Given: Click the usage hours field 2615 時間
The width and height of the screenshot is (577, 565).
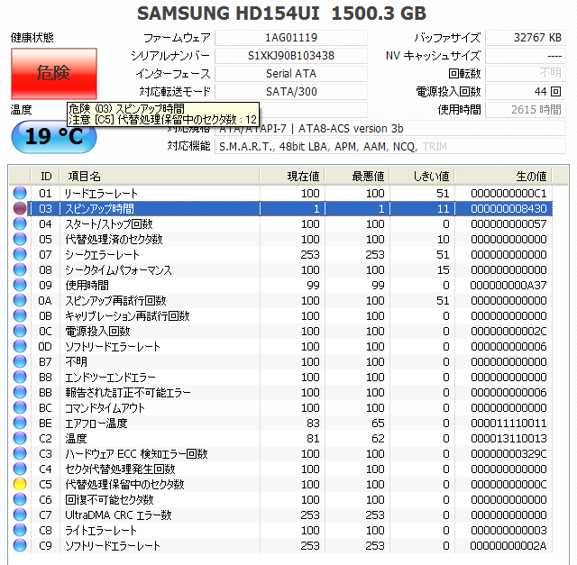Looking at the screenshot, I should (x=526, y=110).
